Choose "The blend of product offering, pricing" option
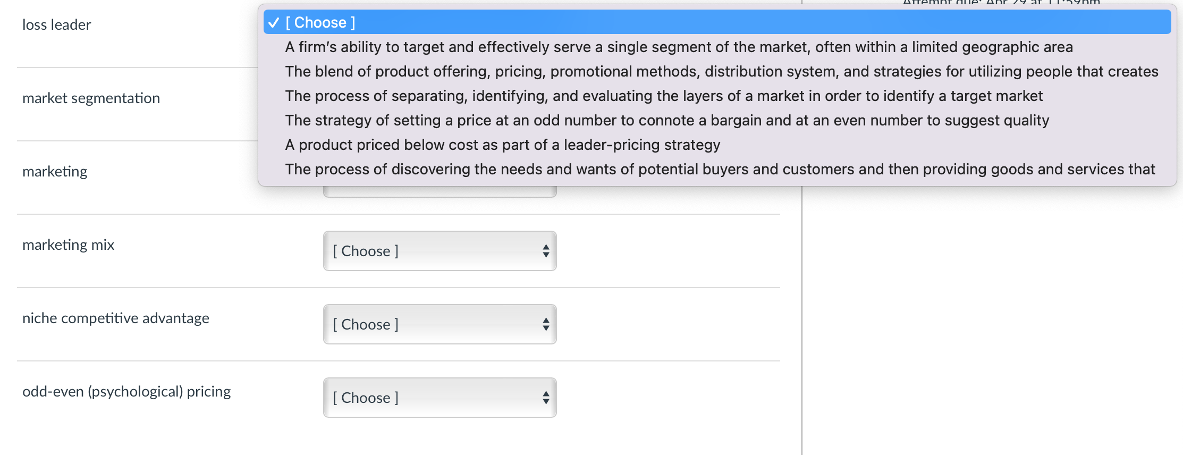 (x=721, y=72)
